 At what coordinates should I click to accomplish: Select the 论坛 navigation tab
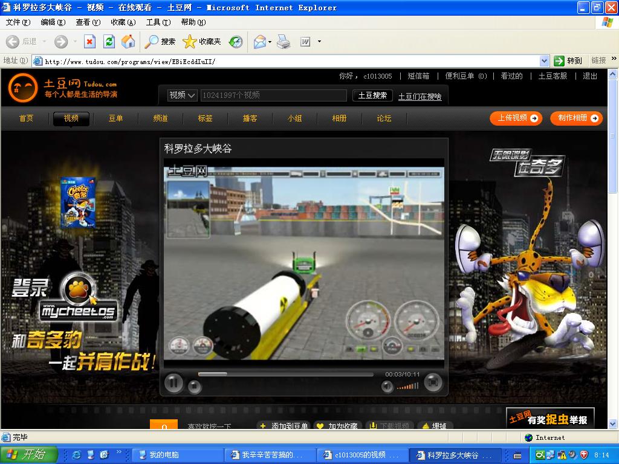point(384,118)
